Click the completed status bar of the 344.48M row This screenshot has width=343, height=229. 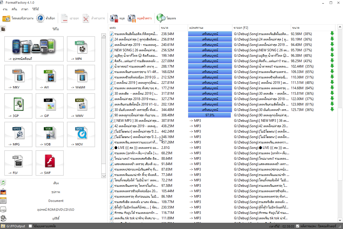point(210,110)
